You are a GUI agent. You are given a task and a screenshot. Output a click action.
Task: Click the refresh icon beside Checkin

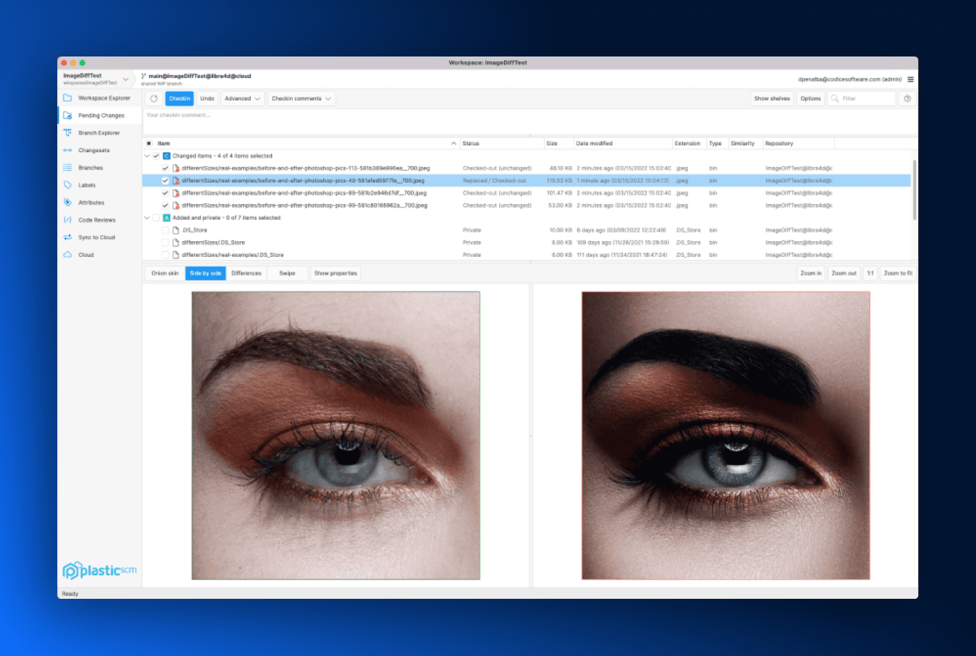point(154,99)
